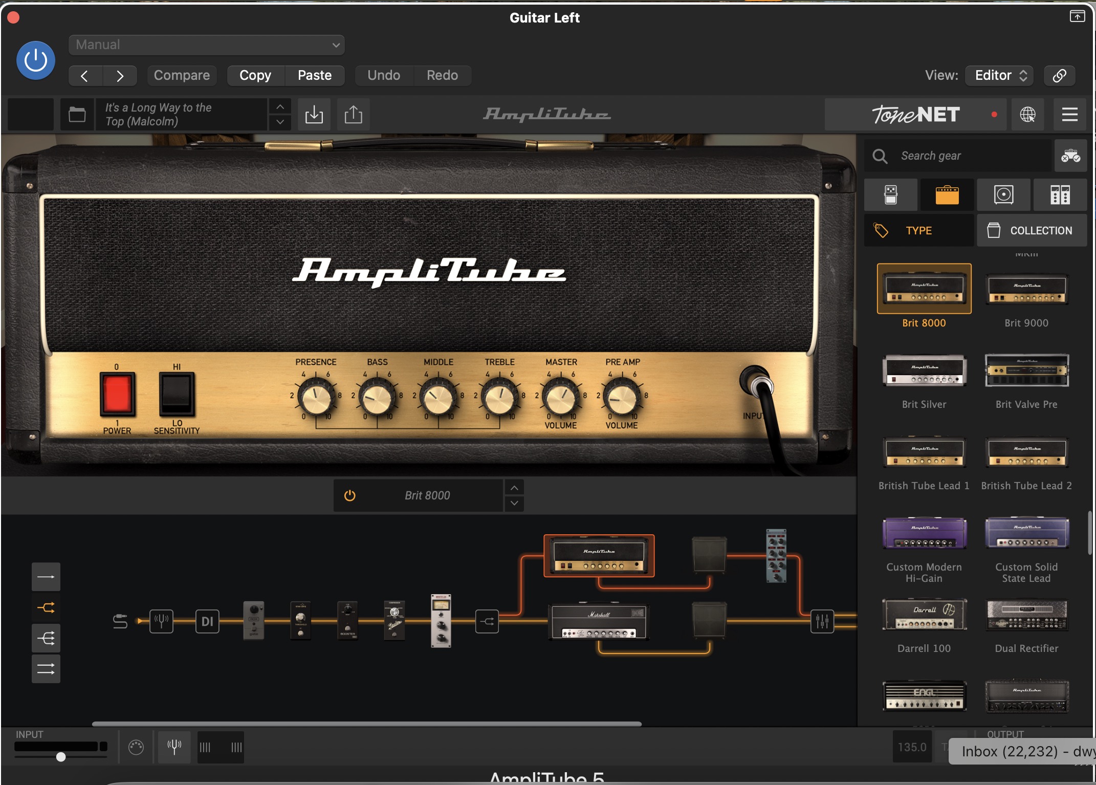
Task: Click the mixer block at chain end
Action: click(822, 621)
